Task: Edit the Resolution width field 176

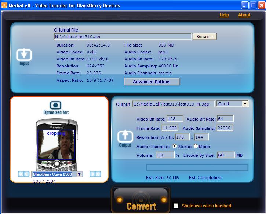Action: click(182, 137)
